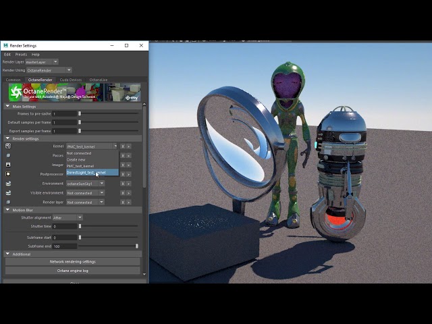This screenshot has width=432, height=324.
Task: Collapse the Motion Blur section
Action: (x=7, y=210)
